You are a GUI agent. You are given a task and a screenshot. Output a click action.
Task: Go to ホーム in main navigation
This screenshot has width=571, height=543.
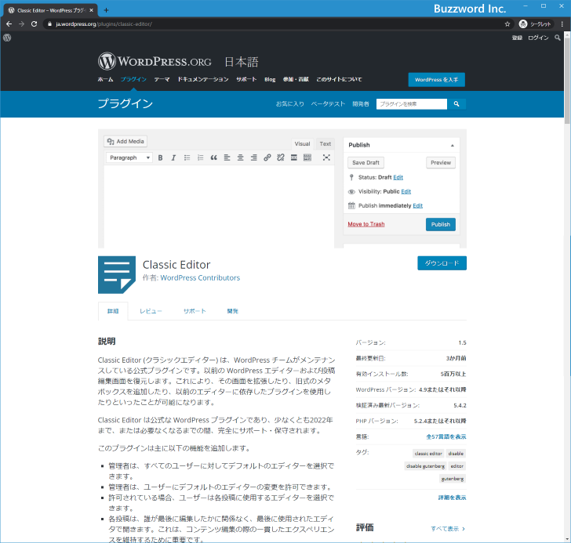point(105,79)
